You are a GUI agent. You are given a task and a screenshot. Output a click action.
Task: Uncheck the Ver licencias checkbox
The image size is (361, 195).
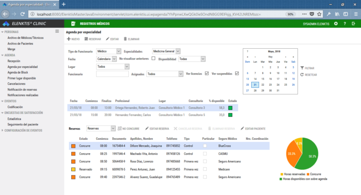[207, 74]
